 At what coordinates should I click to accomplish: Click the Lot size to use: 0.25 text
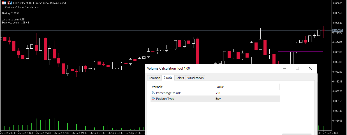point(13,20)
